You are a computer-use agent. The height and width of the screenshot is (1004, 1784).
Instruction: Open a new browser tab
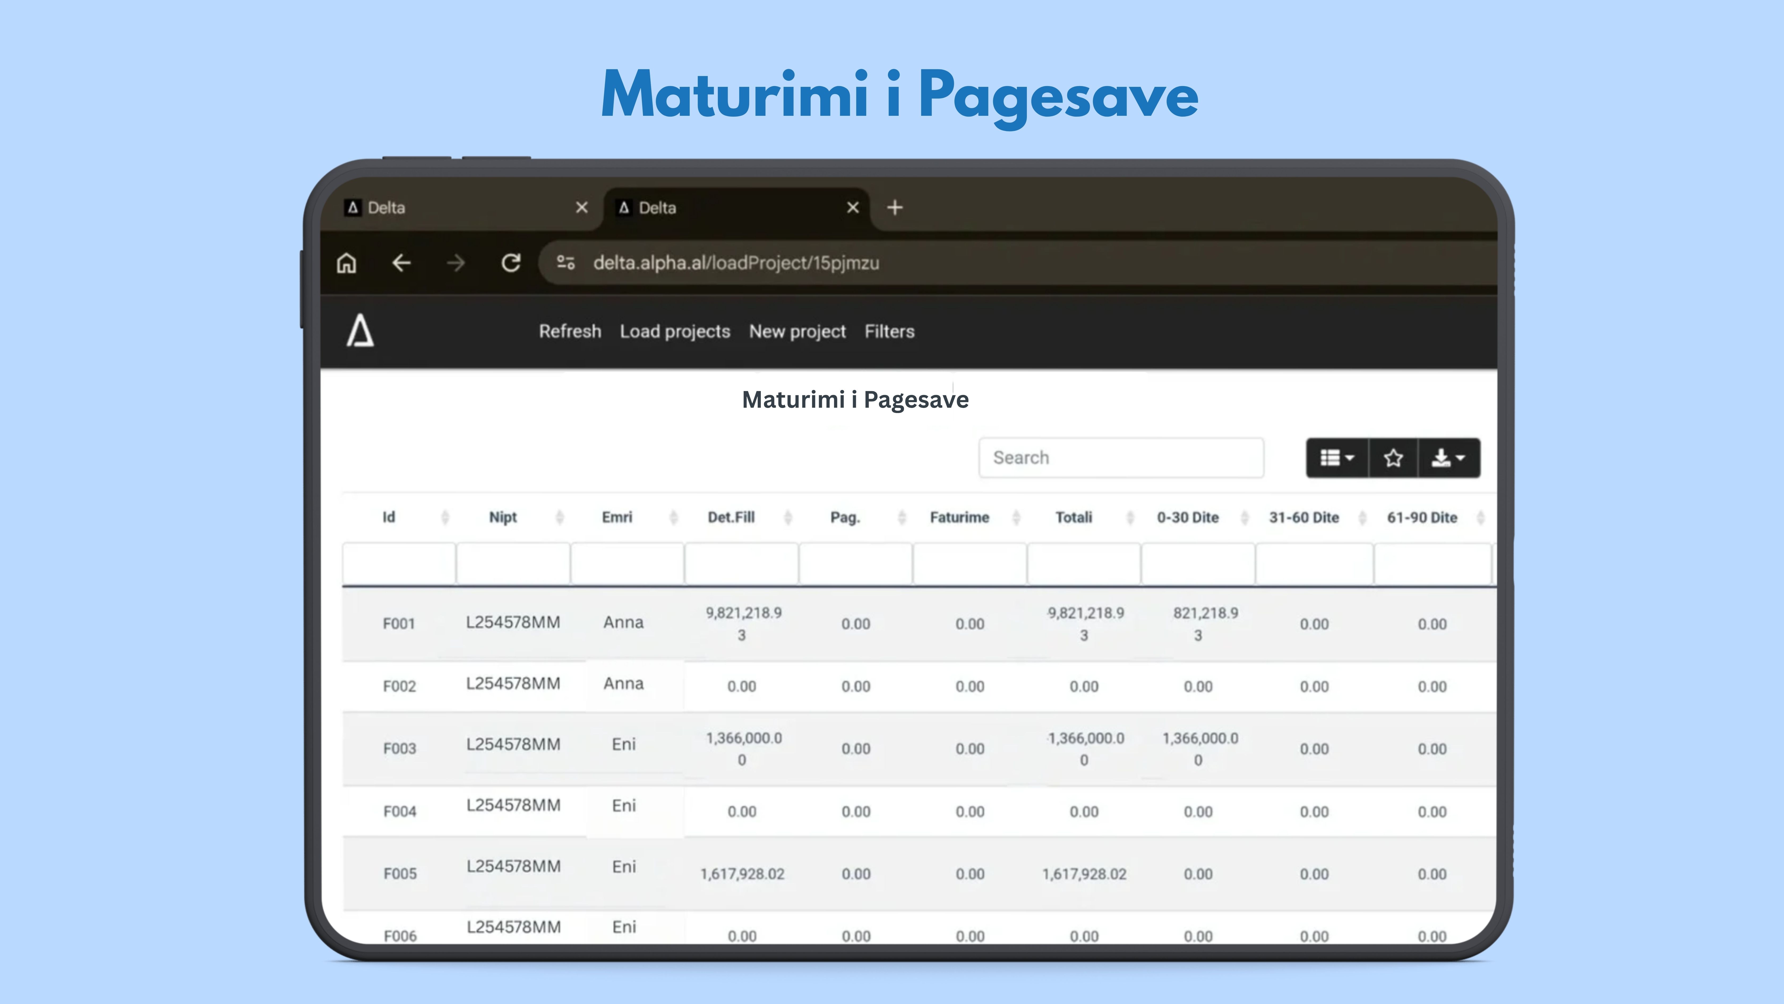pyautogui.click(x=895, y=208)
